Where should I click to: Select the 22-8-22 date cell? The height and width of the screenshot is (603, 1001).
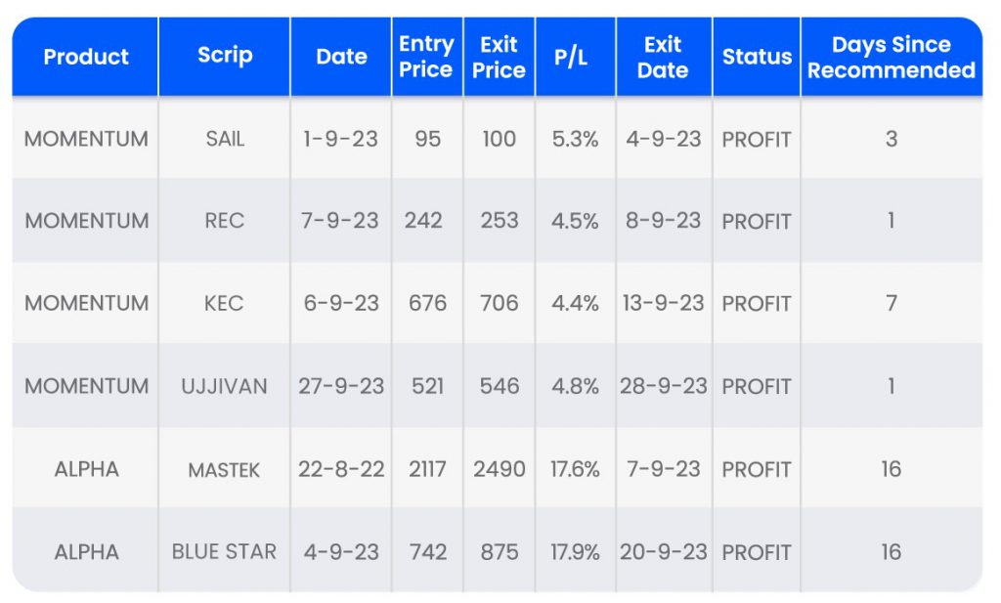pos(341,469)
